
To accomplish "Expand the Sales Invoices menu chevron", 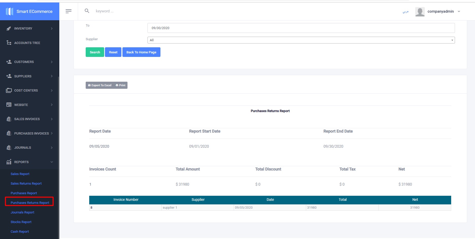I will tap(52, 119).
